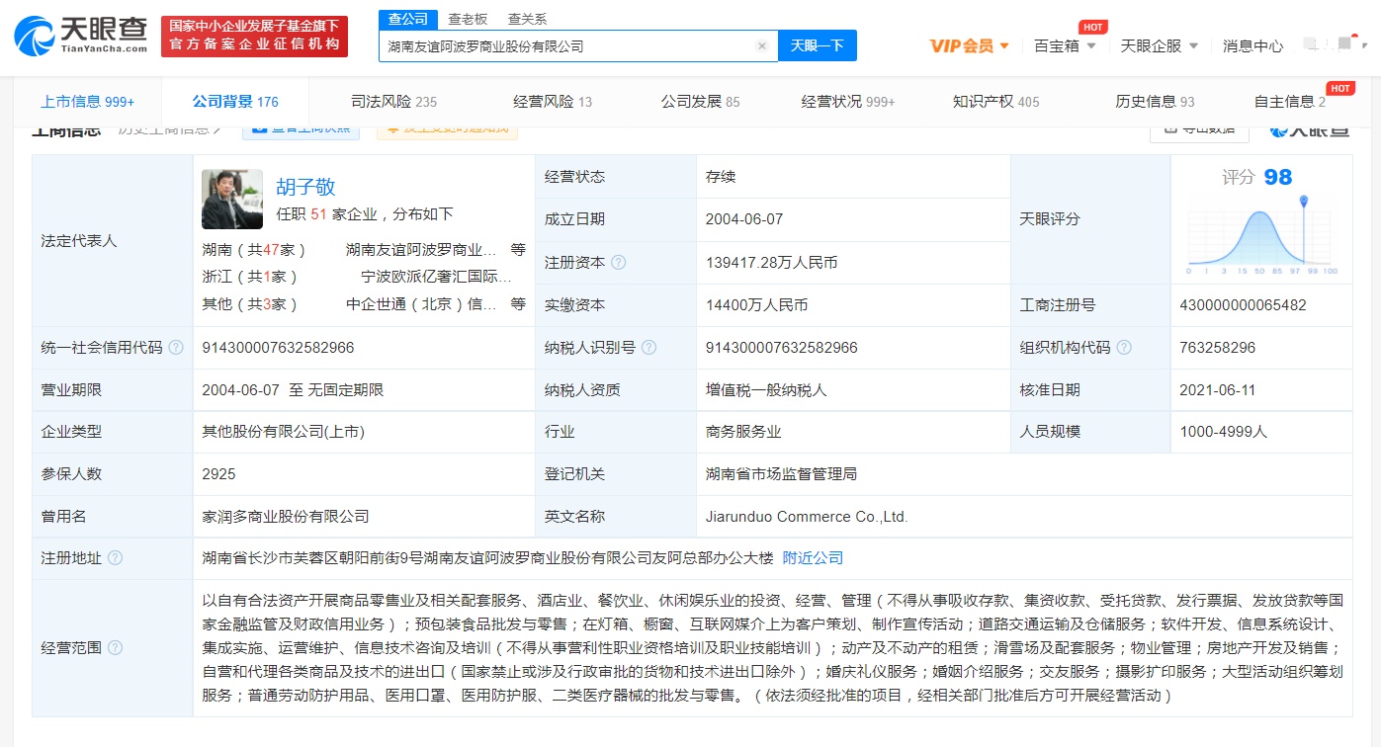Click 附近公司 nearby companies link
This screenshot has height=747, width=1381.
pyautogui.click(x=813, y=558)
